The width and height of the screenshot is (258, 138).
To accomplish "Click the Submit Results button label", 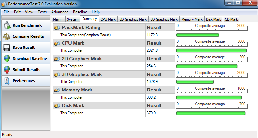I will point(26,70).
